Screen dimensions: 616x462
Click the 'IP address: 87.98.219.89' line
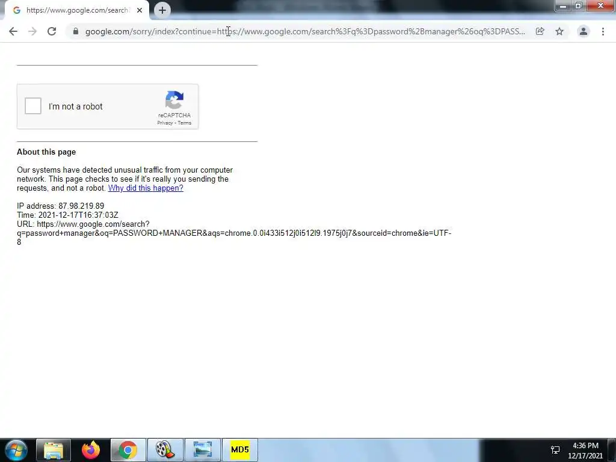[61, 206]
